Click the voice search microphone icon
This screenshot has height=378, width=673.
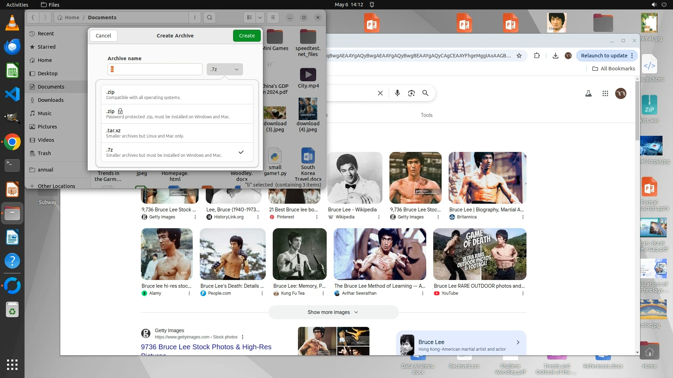pyautogui.click(x=397, y=93)
